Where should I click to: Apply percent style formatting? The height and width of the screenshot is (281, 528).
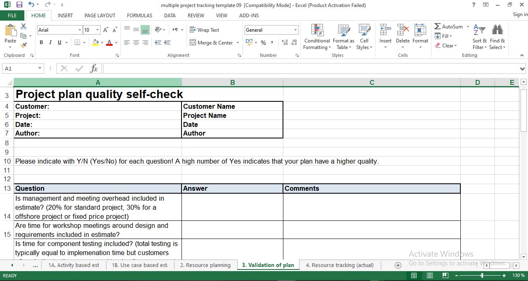(263, 42)
